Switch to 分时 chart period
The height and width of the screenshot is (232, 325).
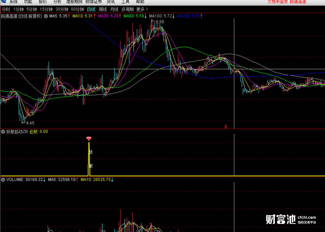pos(6,9)
